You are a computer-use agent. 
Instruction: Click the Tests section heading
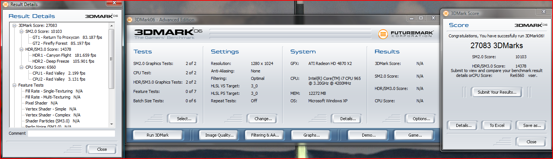(x=143, y=52)
